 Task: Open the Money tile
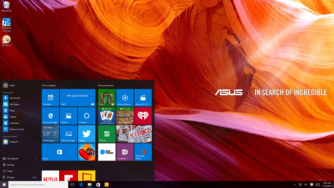pos(107,134)
